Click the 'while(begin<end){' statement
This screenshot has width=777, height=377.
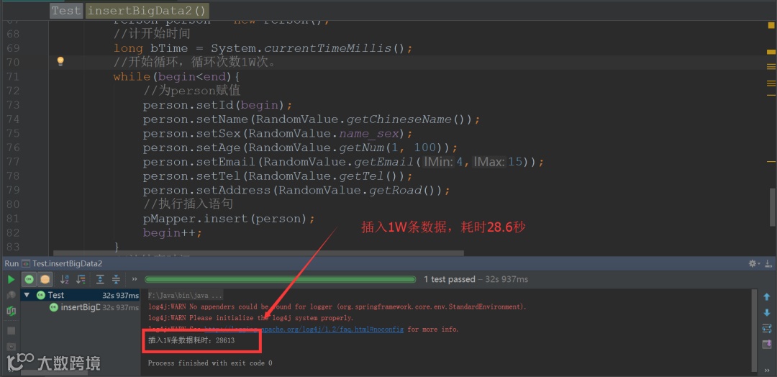176,76
